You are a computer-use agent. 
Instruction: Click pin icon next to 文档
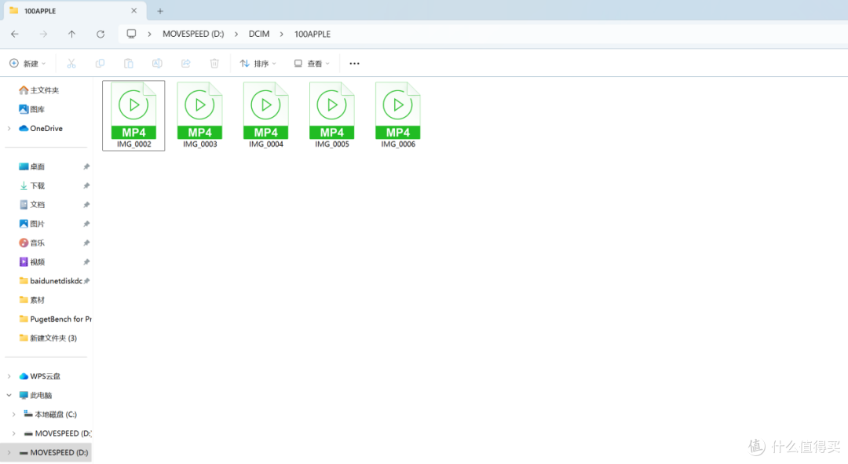(86, 204)
